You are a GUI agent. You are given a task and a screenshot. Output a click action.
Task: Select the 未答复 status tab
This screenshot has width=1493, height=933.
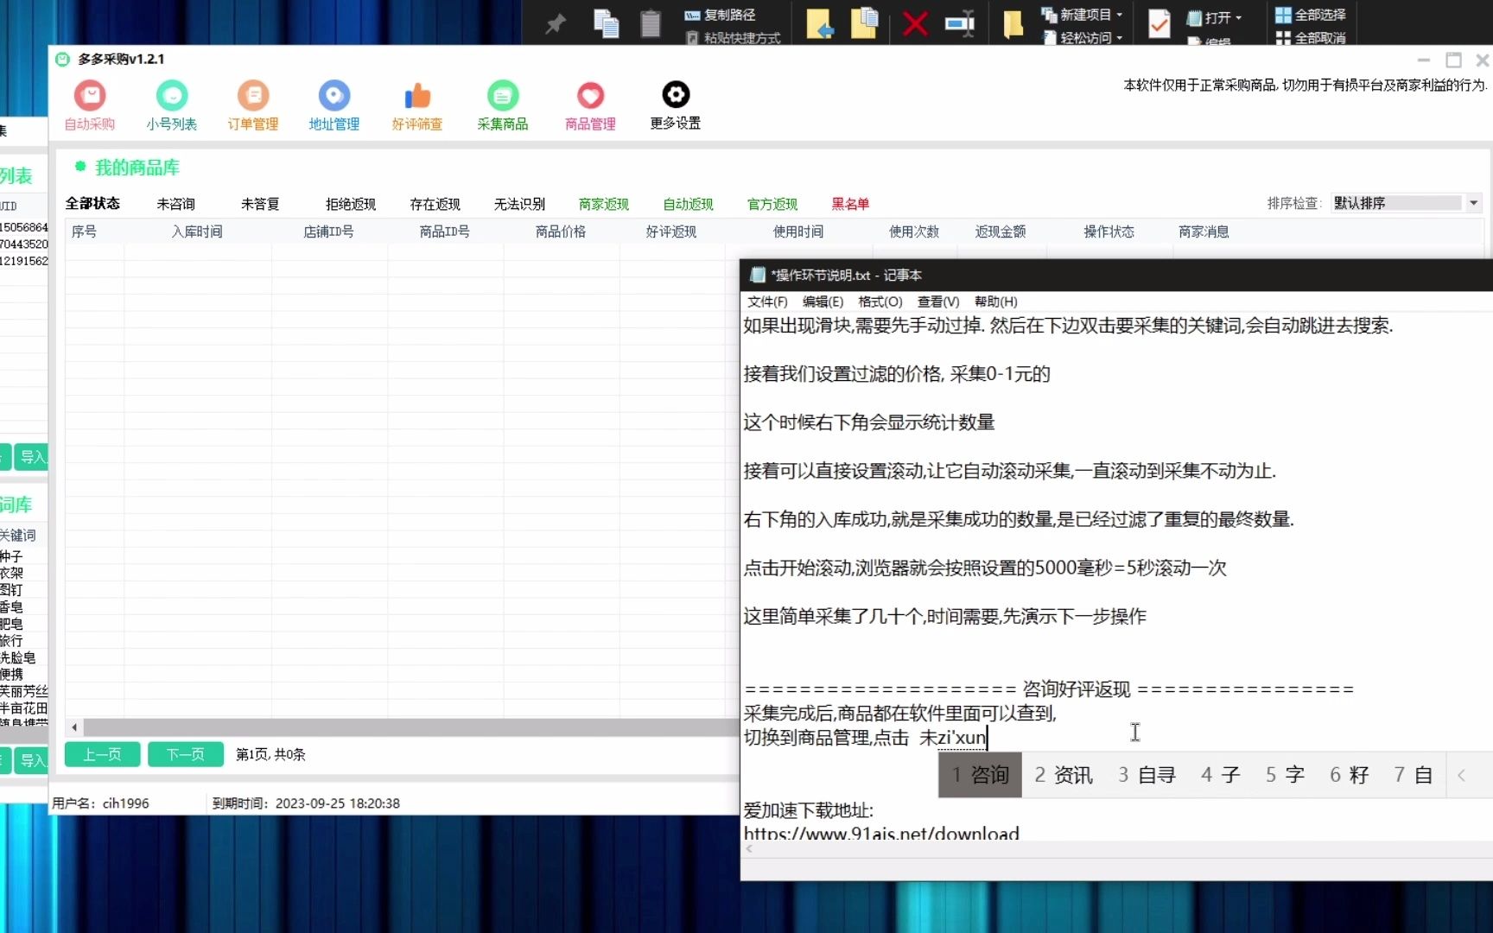coord(260,204)
